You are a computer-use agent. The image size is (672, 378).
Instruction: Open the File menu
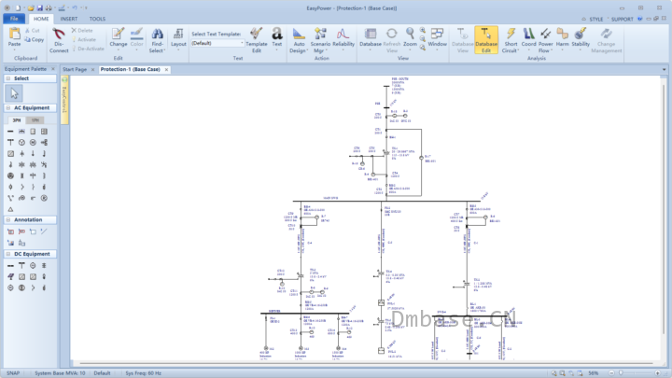tap(14, 19)
